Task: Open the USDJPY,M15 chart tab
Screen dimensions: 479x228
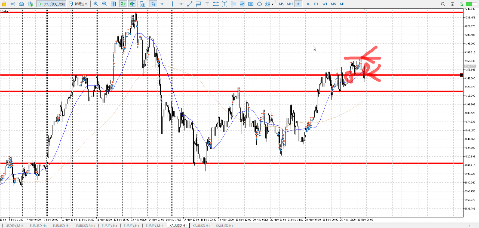Action: point(15,226)
